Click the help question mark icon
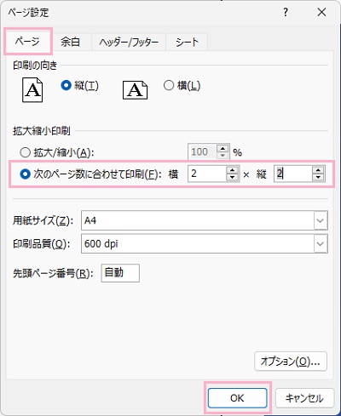Screen dimensions: 341x416 (x=286, y=12)
